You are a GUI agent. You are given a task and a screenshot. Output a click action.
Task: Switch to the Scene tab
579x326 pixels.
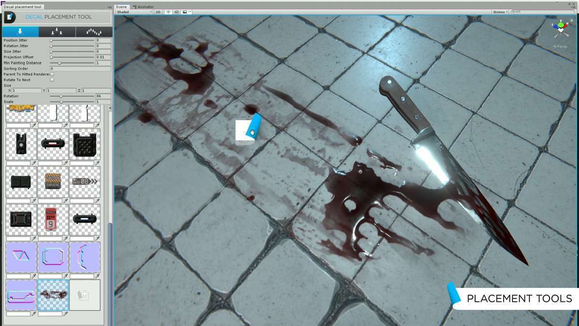(x=122, y=7)
